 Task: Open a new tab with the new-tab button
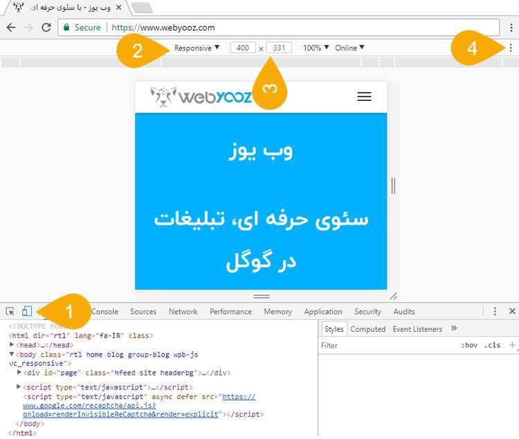click(x=142, y=8)
